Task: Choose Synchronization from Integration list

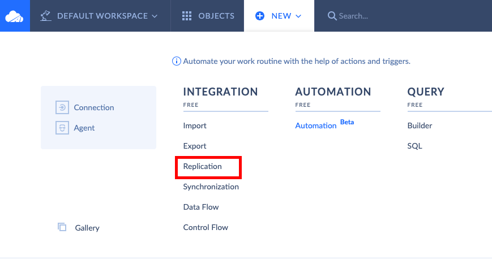Action: click(x=211, y=187)
